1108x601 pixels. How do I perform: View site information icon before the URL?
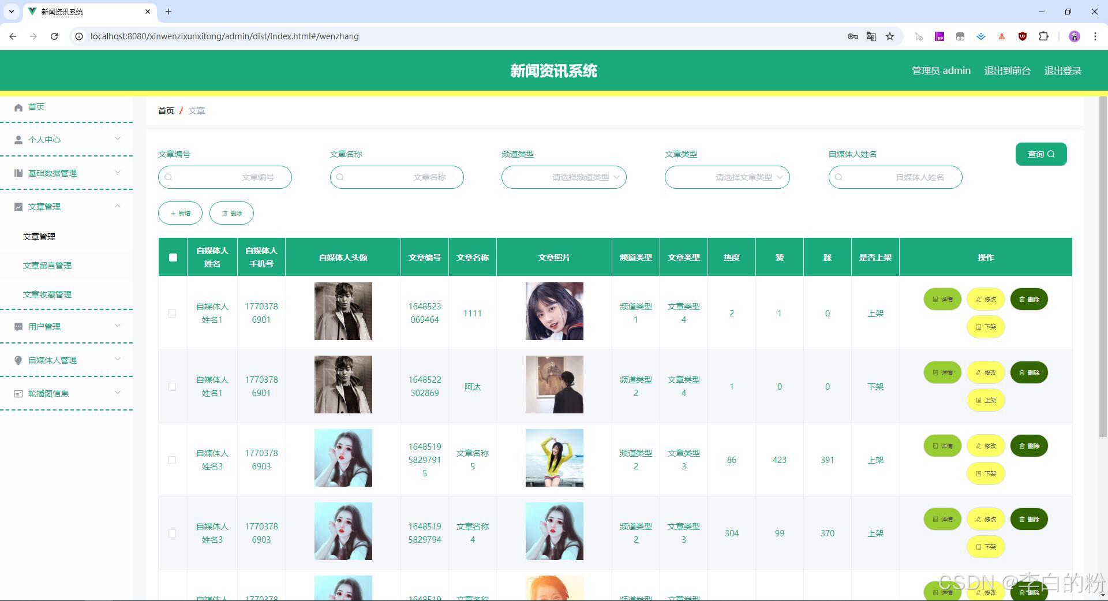click(x=79, y=36)
